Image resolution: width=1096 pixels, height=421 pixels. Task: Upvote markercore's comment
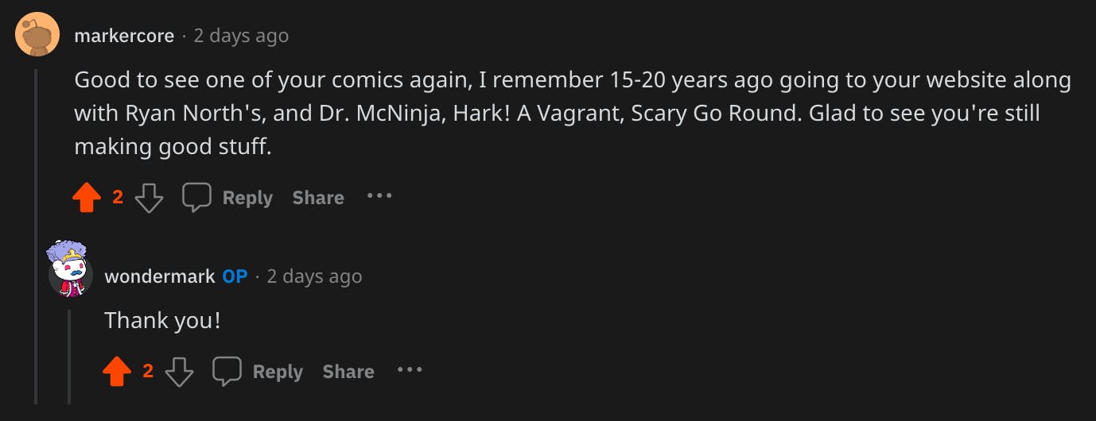pyautogui.click(x=87, y=198)
